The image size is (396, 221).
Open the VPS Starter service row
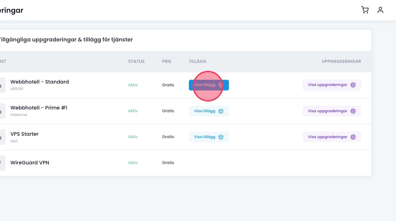point(25,134)
